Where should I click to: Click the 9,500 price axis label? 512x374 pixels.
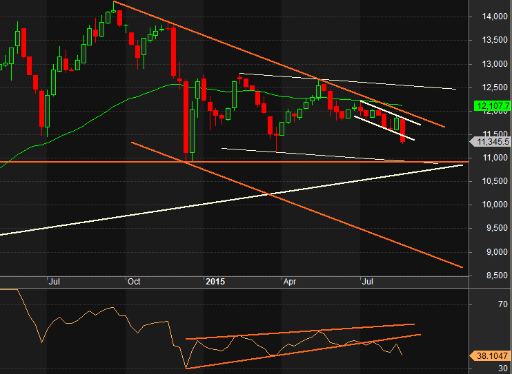[497, 228]
